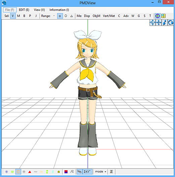Toggle the blue circle dot display icon
The height and width of the screenshot is (177, 175).
coord(7,172)
